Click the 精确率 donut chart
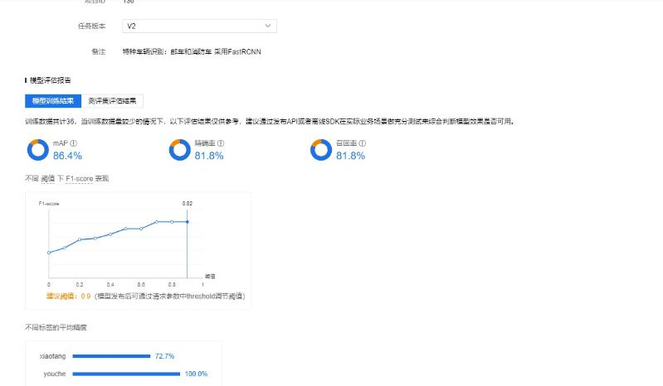663x386 pixels. pos(180,150)
